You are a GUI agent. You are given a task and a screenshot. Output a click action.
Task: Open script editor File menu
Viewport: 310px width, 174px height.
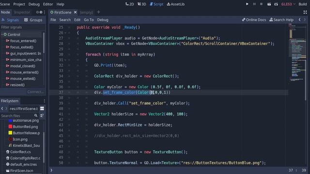coord(53,20)
